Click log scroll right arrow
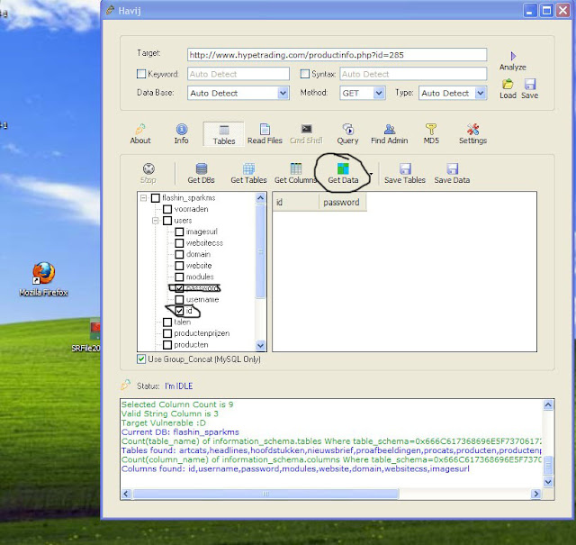 click(x=535, y=494)
